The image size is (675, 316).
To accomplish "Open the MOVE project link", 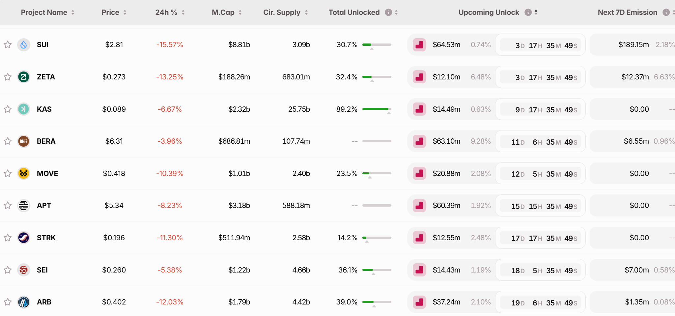I will (47, 173).
